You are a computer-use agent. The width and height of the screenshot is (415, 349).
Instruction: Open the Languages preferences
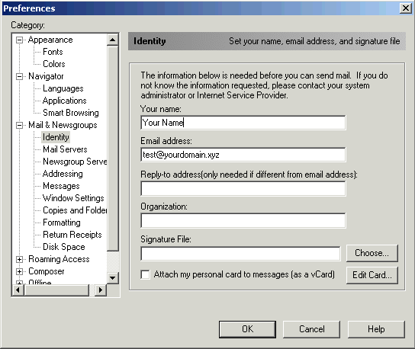pyautogui.click(x=63, y=88)
